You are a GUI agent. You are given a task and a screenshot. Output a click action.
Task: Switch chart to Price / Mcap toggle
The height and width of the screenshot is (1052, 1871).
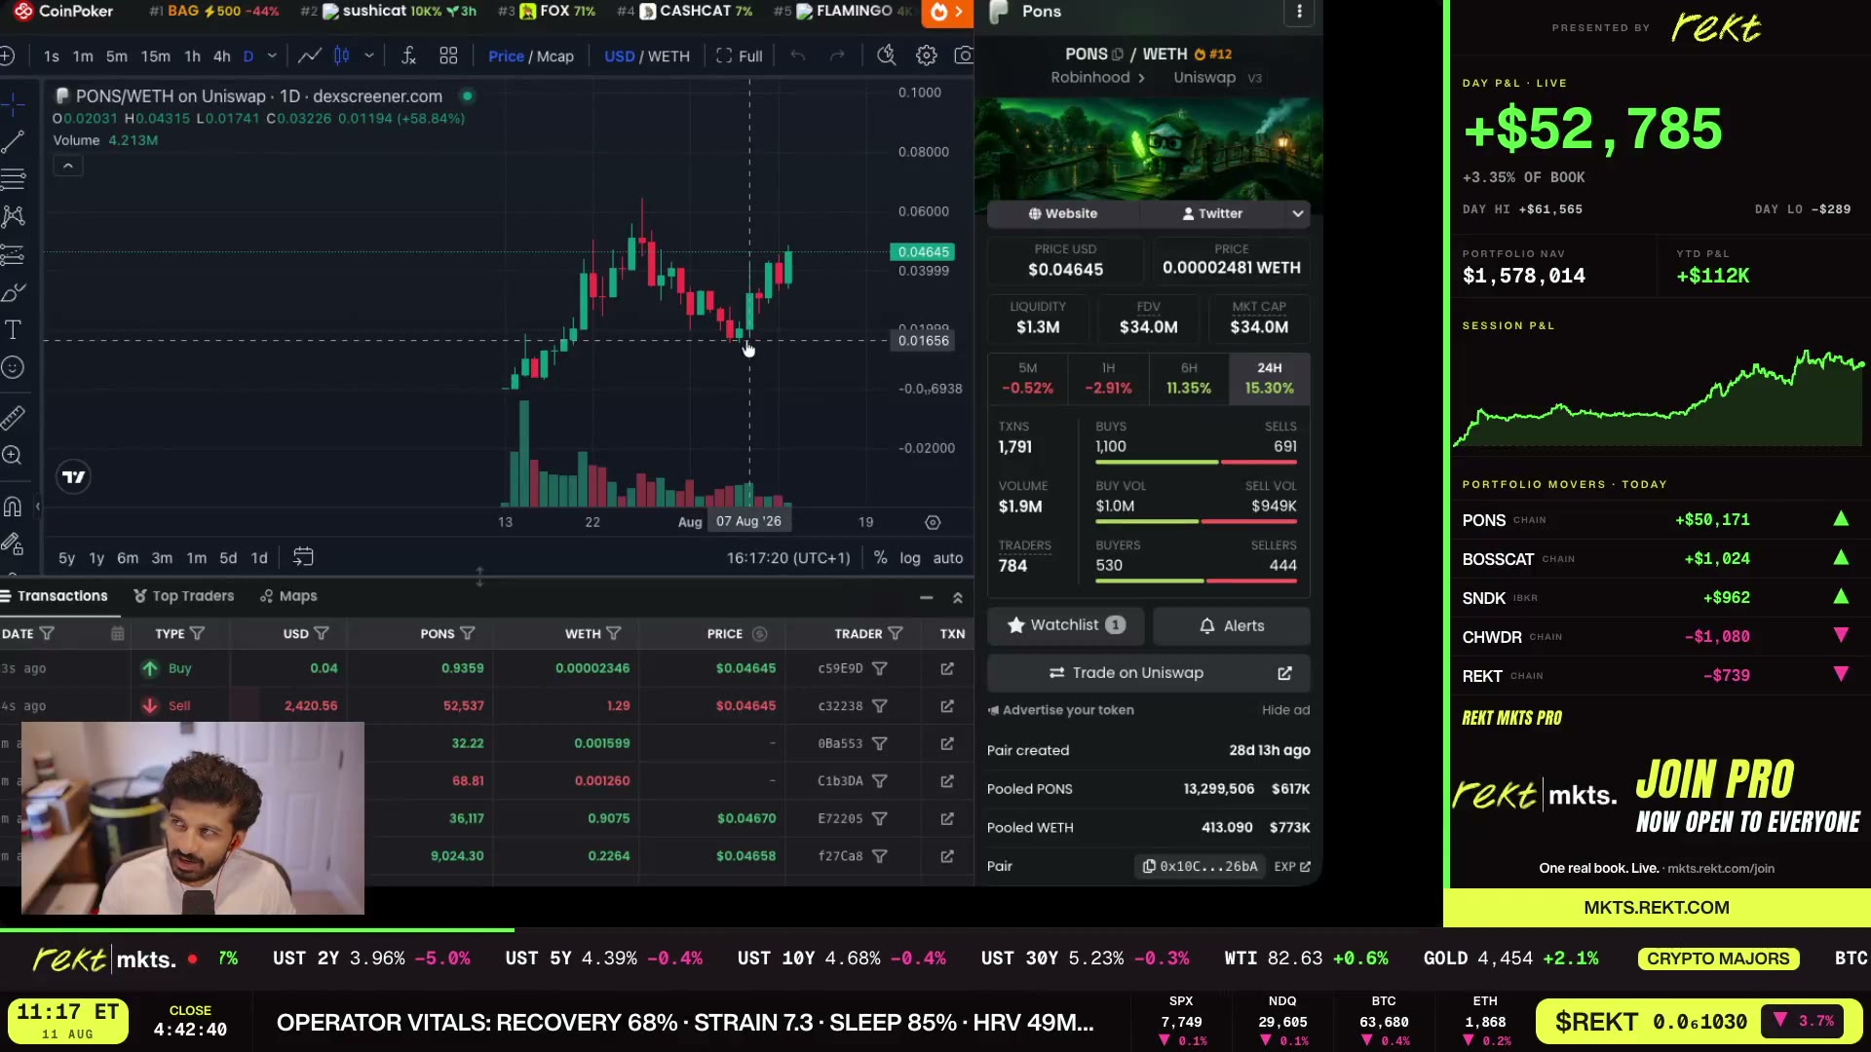(x=530, y=56)
